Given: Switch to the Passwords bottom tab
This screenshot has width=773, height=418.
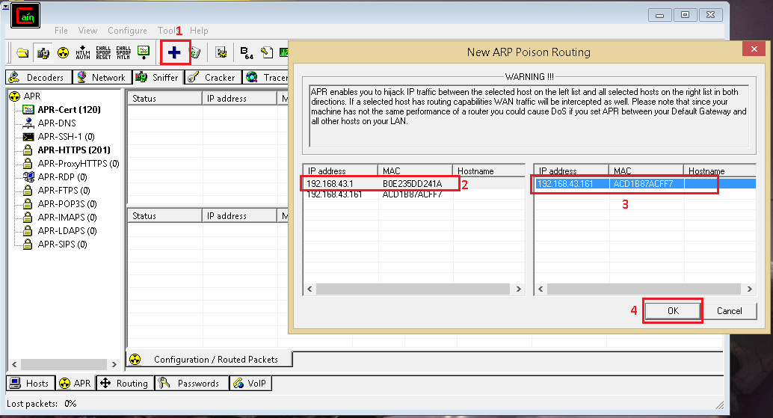Looking at the screenshot, I should click(x=192, y=384).
